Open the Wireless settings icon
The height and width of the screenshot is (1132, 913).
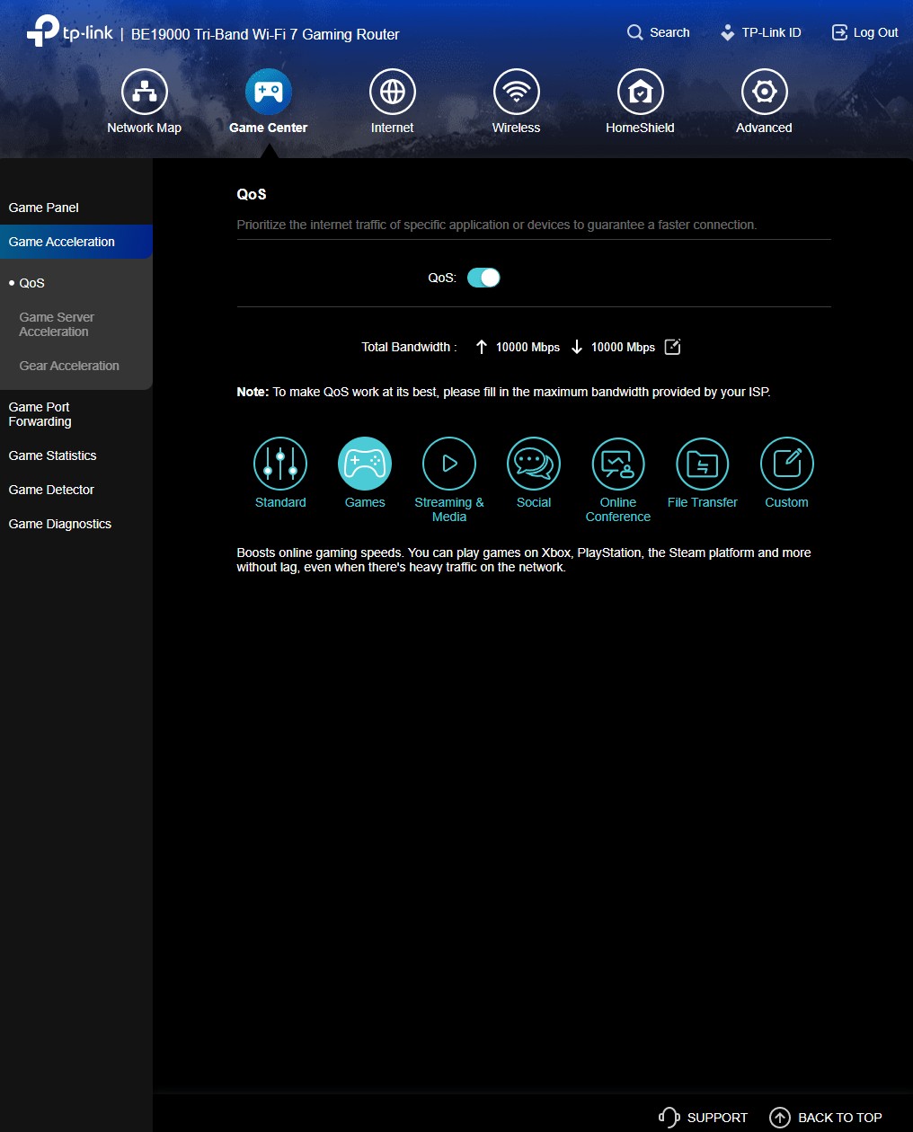coord(516,92)
